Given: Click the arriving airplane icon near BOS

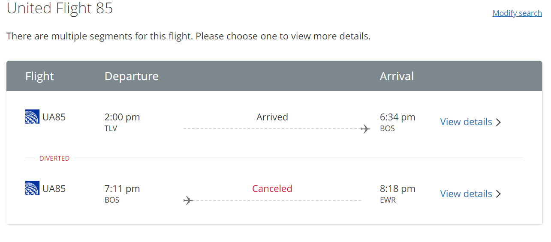Looking at the screenshot, I should pos(365,128).
